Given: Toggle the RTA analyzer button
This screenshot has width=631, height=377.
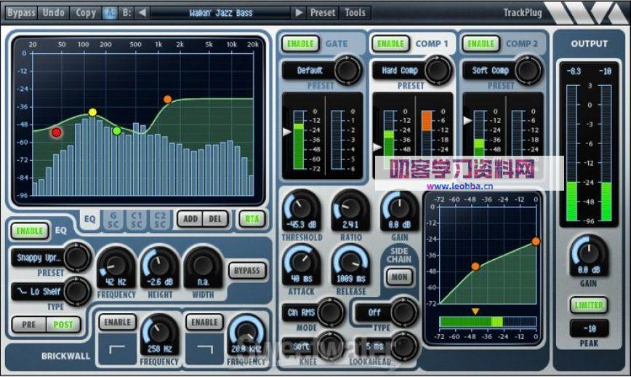Looking at the screenshot, I should coord(252,219).
